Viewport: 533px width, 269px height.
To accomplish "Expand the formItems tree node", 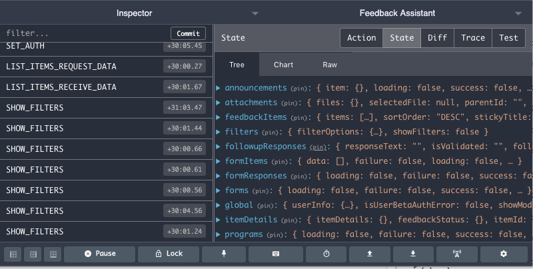I will [x=219, y=161].
